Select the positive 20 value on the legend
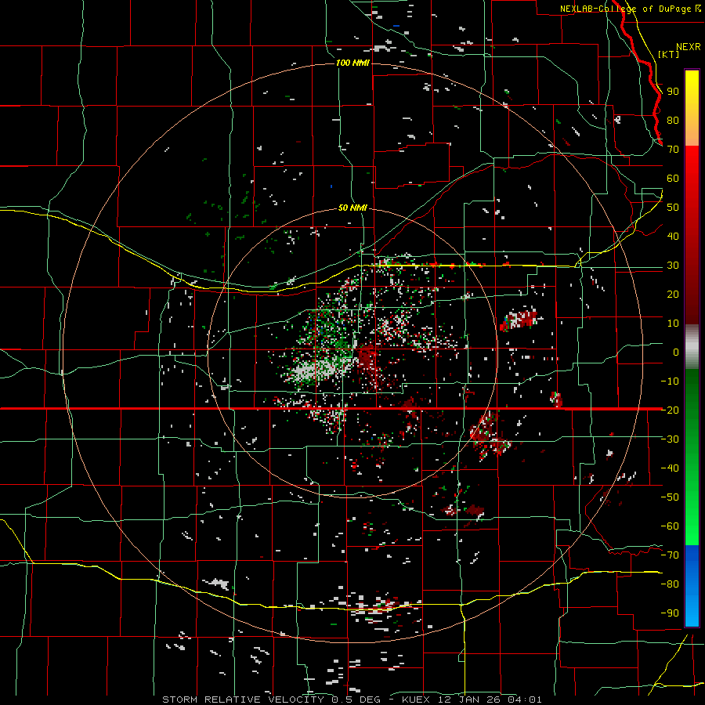The width and height of the screenshot is (705, 705). [673, 294]
